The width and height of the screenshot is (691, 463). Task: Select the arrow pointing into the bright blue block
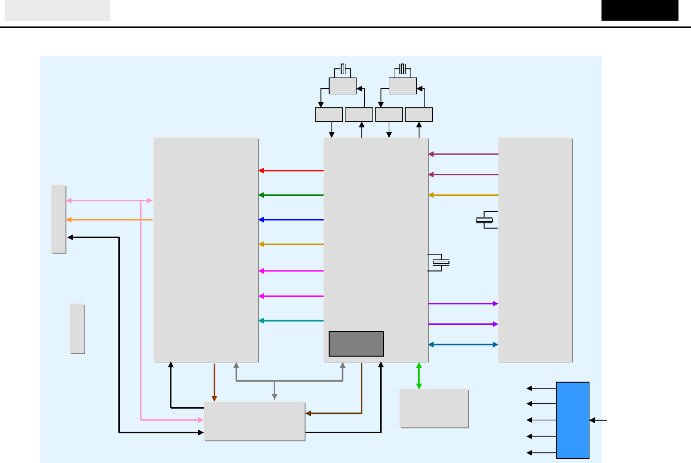[x=598, y=420]
